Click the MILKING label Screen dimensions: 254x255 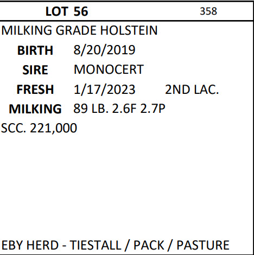tap(35, 109)
